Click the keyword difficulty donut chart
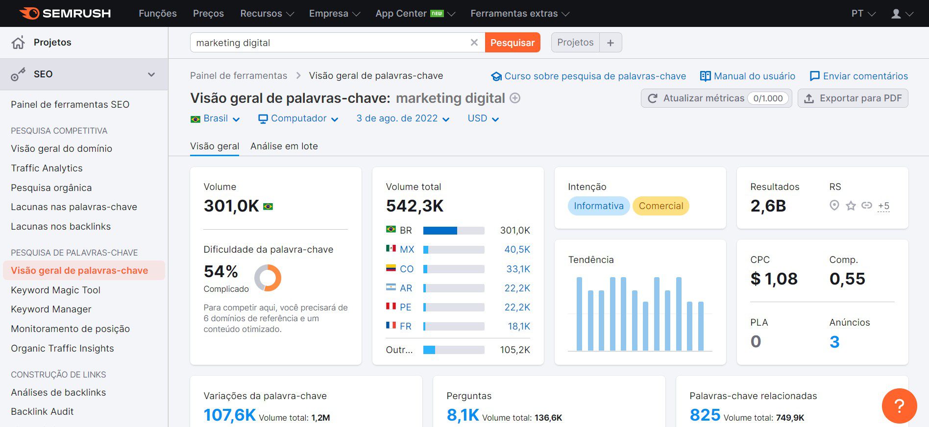Image resolution: width=929 pixels, height=427 pixels. coord(268,278)
